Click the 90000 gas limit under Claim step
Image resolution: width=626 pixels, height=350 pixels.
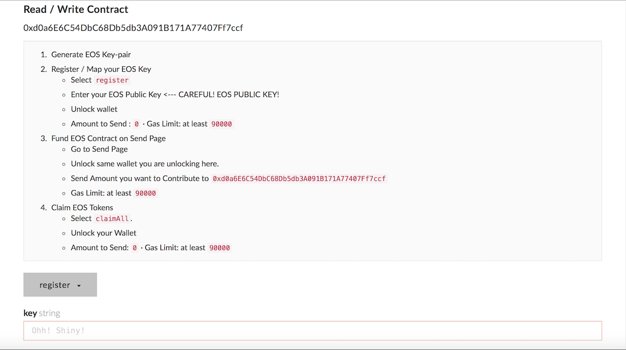[219, 248]
